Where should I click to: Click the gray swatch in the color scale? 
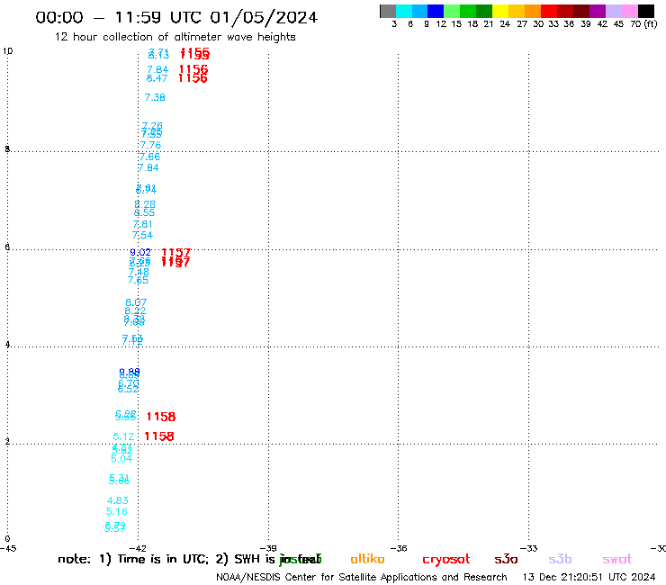coord(388,11)
